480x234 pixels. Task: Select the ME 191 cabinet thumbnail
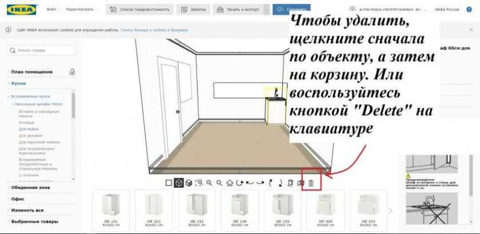point(111,210)
